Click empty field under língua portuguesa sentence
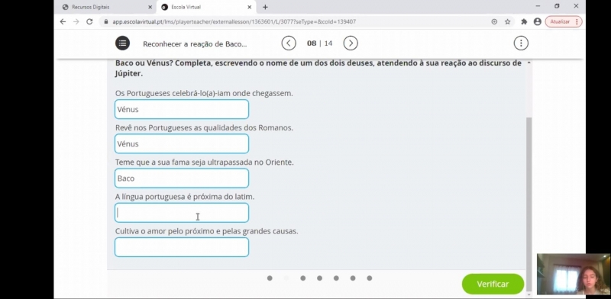611x299 pixels. [182, 213]
